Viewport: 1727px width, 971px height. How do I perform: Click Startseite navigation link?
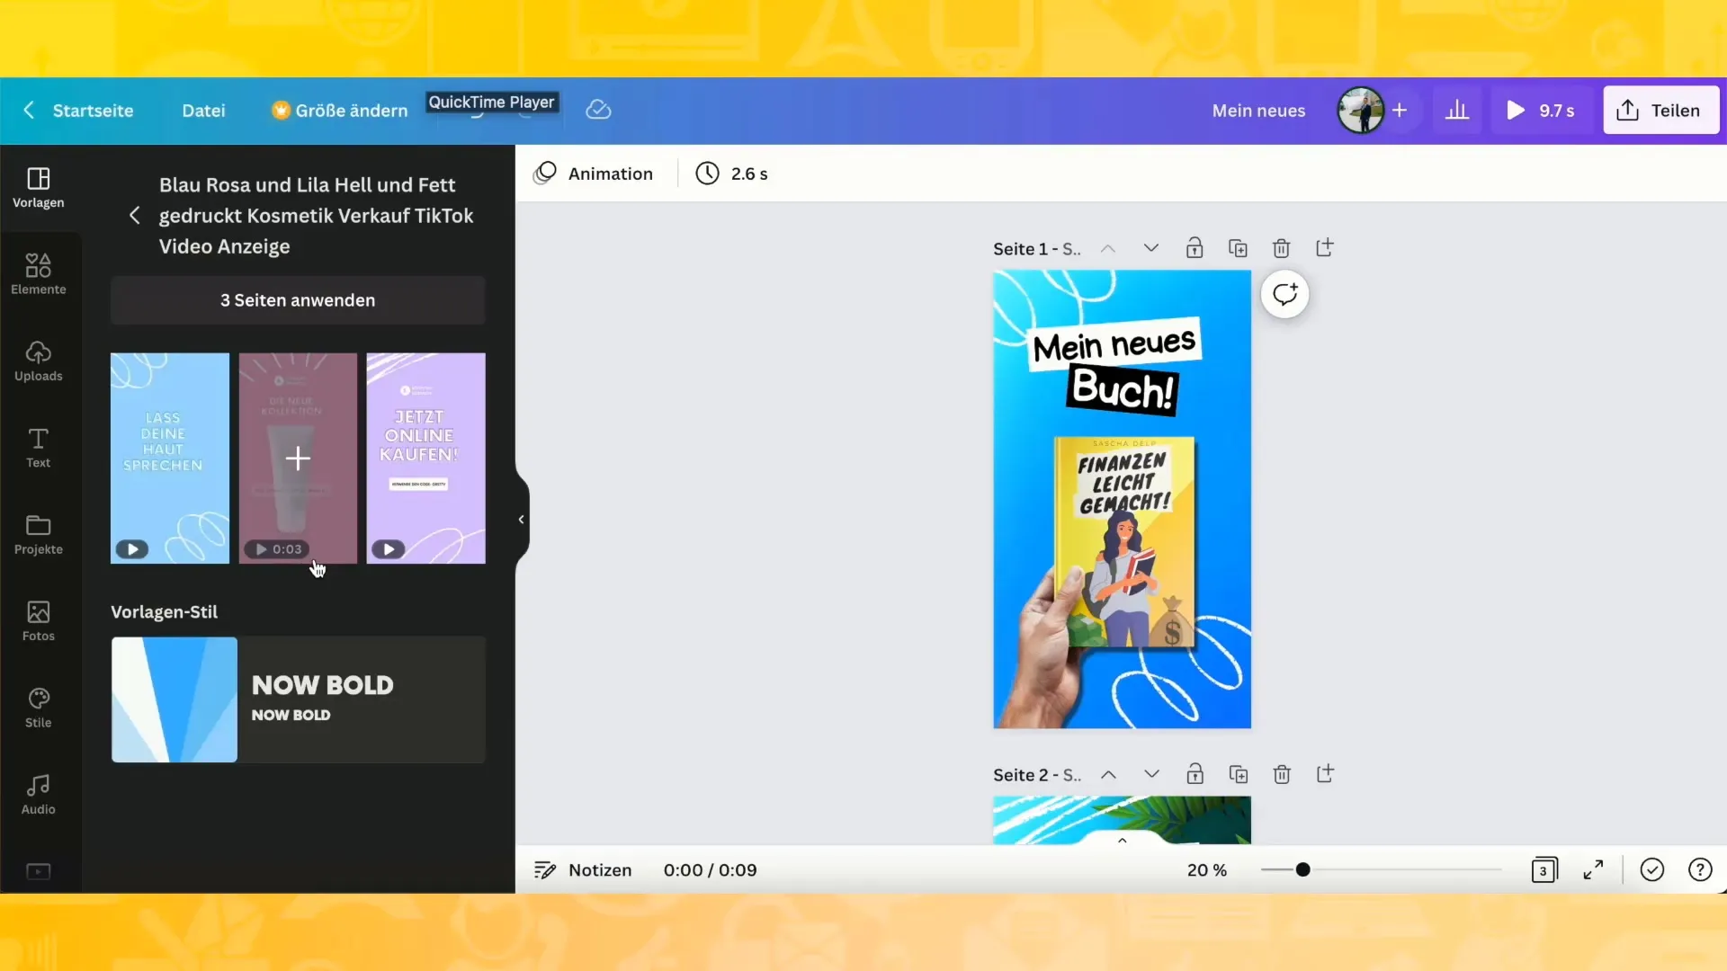pyautogui.click(x=94, y=109)
